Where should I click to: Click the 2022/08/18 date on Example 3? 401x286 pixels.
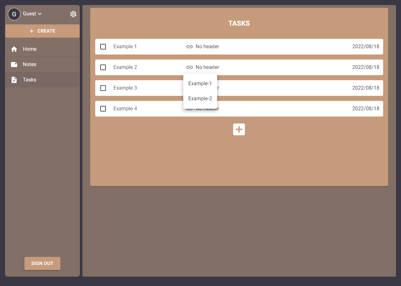tap(366, 88)
